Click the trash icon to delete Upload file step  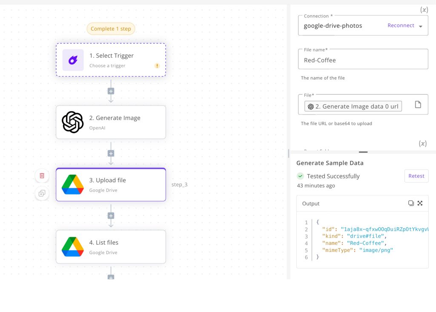click(x=42, y=175)
